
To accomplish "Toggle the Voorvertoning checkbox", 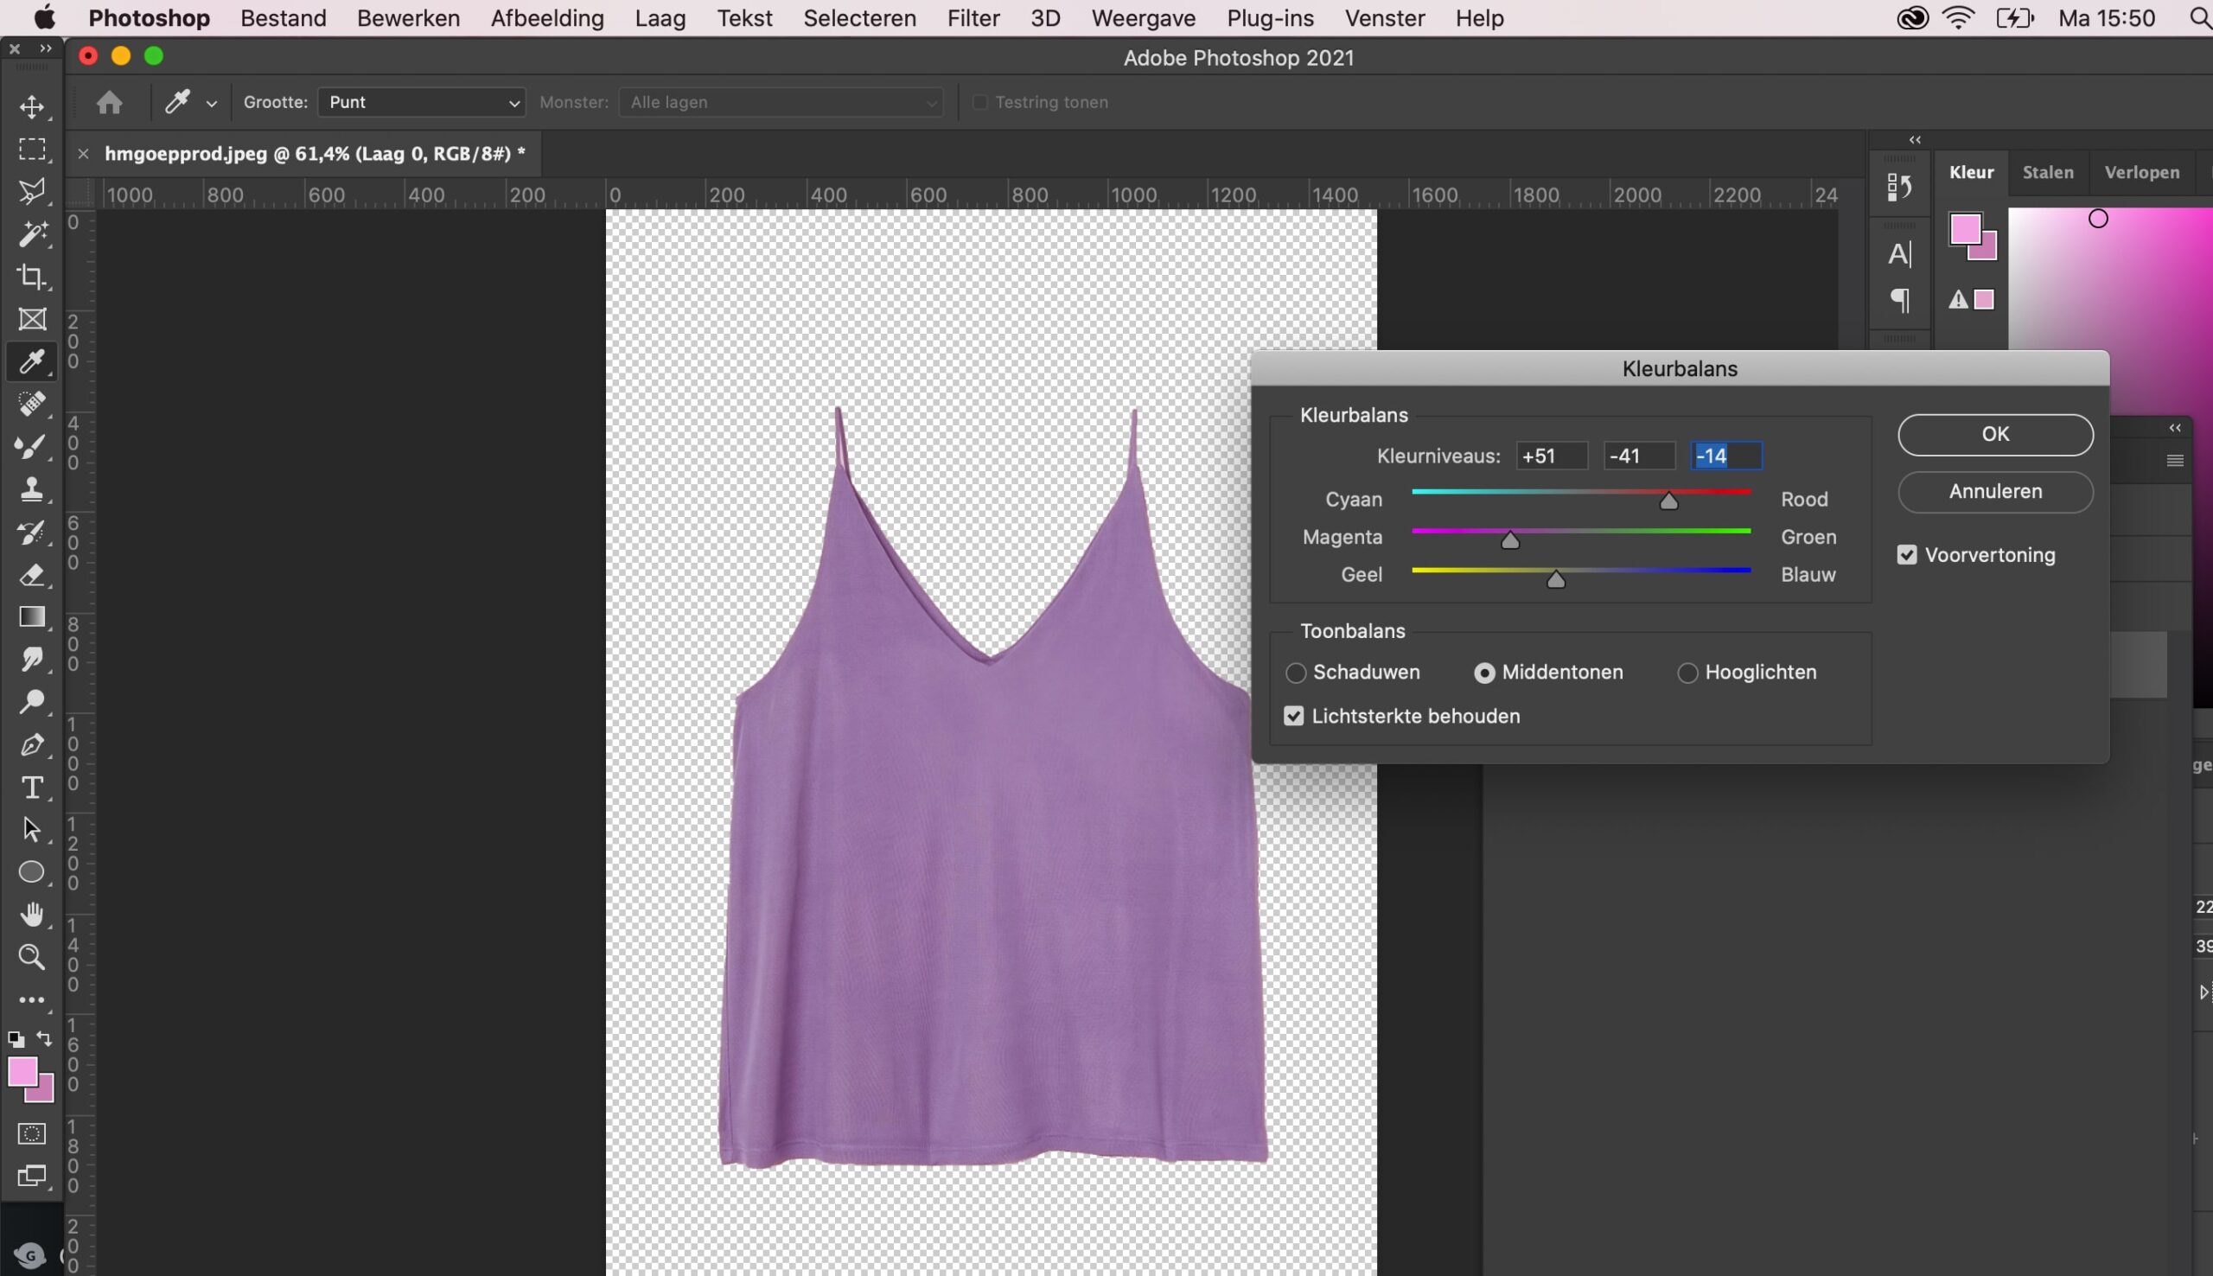I will click(x=1907, y=555).
